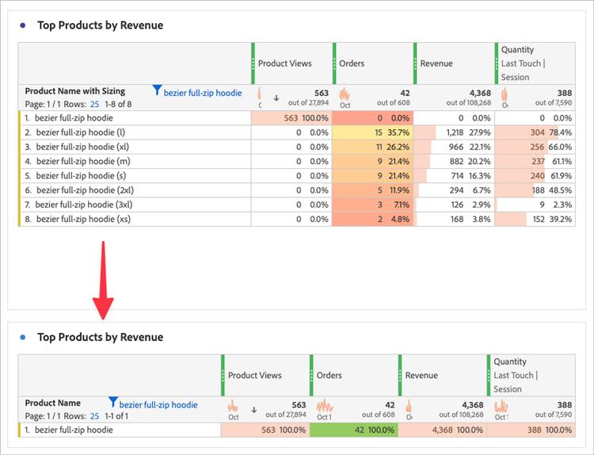Click the Revenue column header in top table
The width and height of the screenshot is (594, 455).
(436, 63)
